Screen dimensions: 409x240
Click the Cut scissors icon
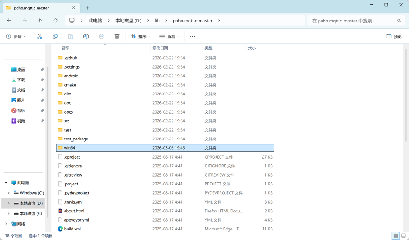(39, 36)
